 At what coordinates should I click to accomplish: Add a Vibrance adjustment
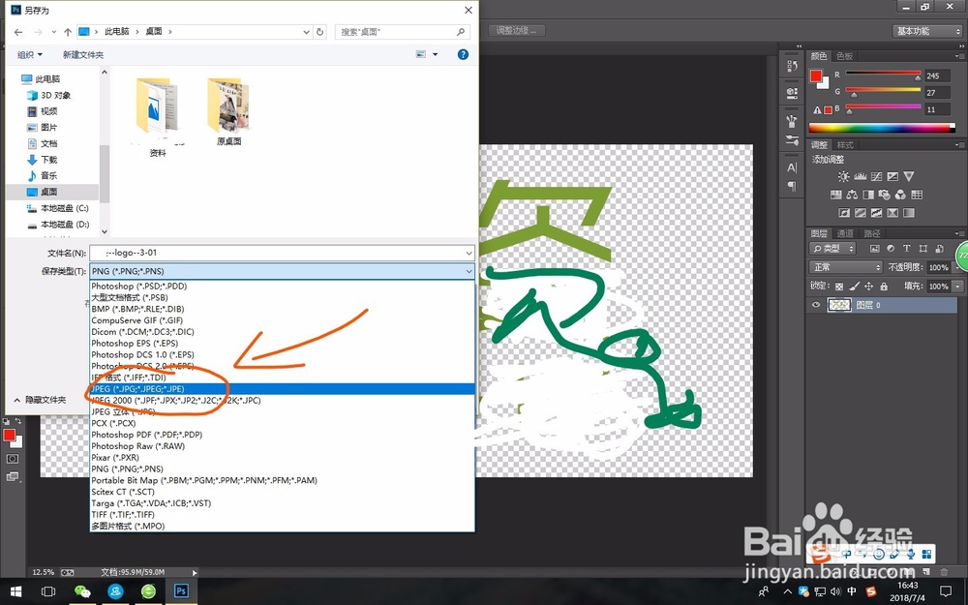[x=909, y=176]
